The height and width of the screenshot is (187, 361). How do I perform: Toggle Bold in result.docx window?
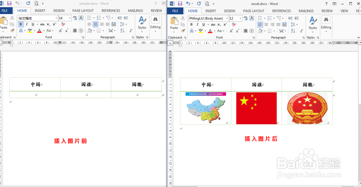pos(191,25)
